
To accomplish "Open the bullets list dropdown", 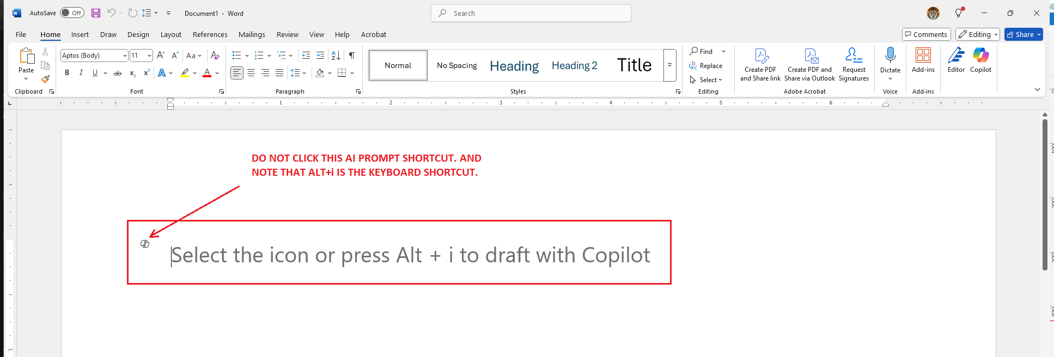I will pos(247,56).
